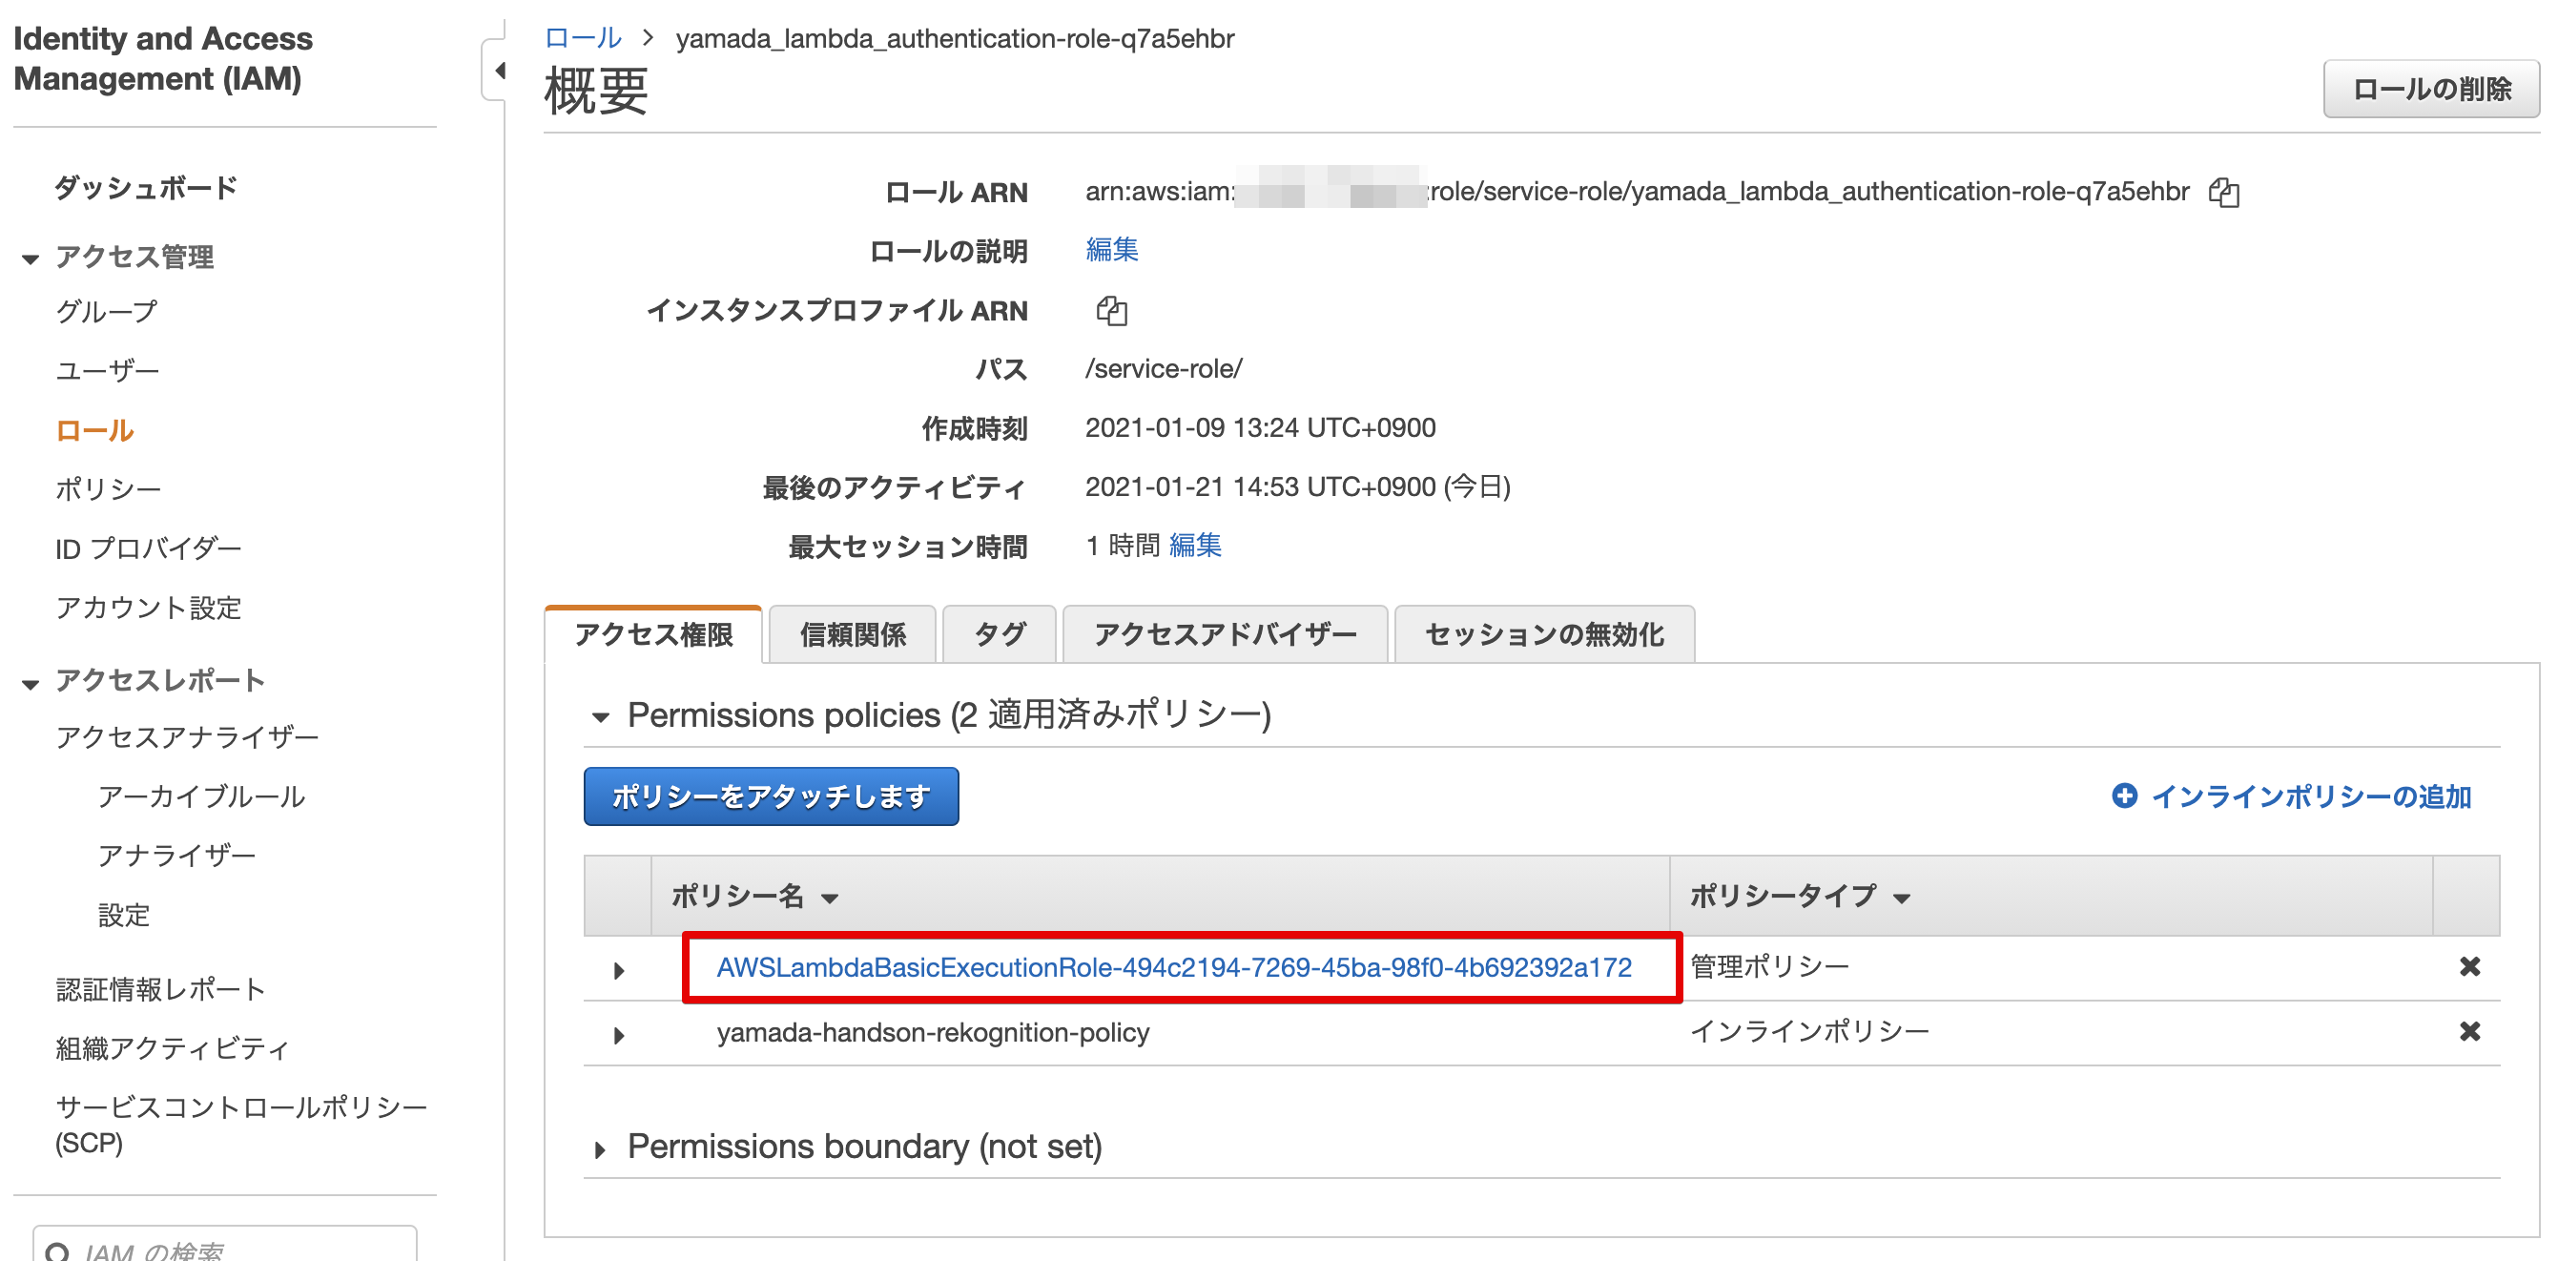Screen dimensions: 2558x1261
Task: Copy the instance profile ARN via clipboard icon
Action: 1111,310
